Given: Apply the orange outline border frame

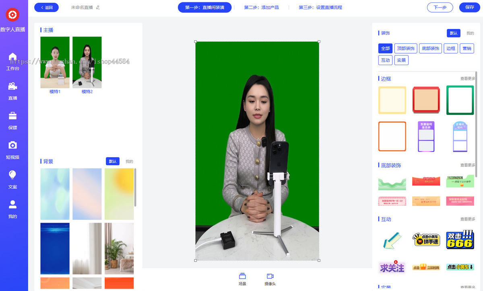Looking at the screenshot, I should tap(392, 137).
